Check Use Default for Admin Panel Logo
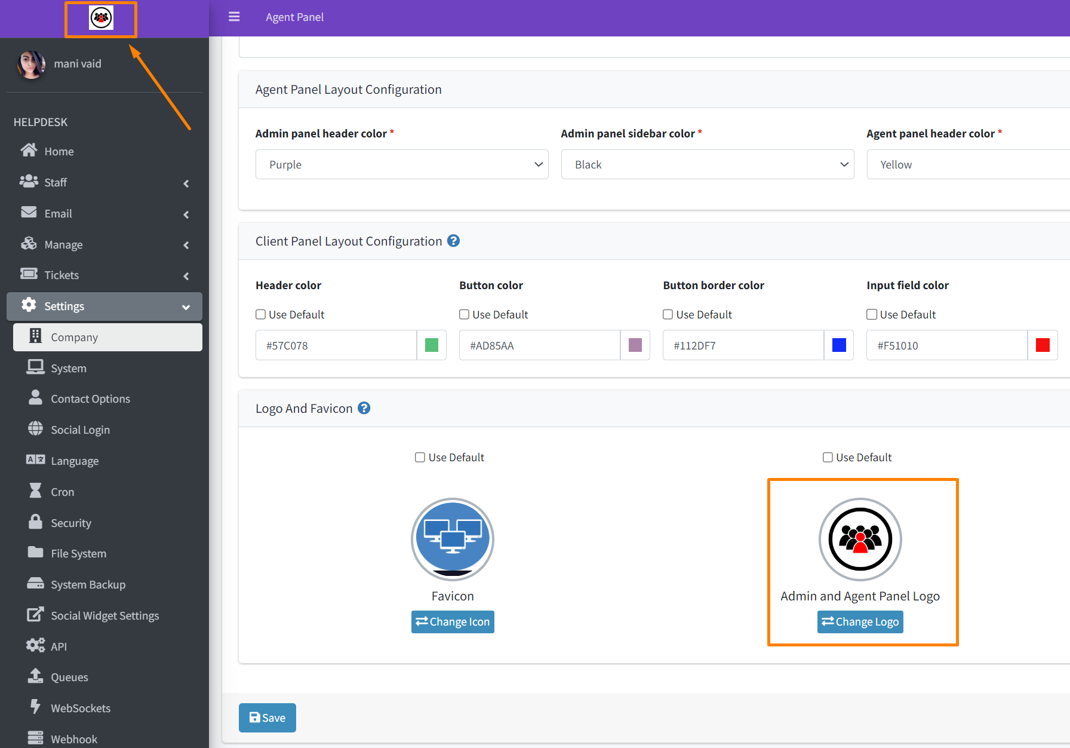Screen dimensions: 1070x748 point(828,457)
